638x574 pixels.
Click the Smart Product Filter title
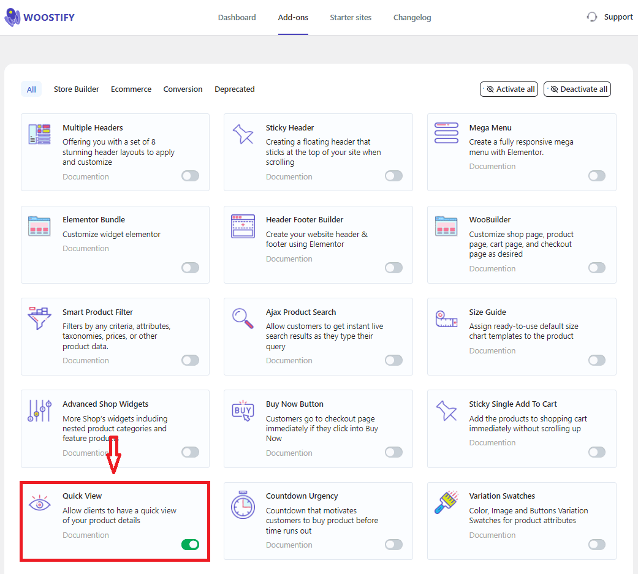[x=97, y=312]
